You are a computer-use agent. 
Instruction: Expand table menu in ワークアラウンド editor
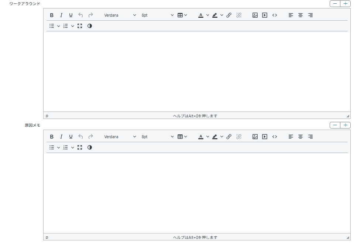[x=182, y=15]
